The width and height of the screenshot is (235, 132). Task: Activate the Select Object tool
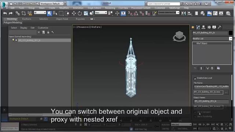pos(49,13)
